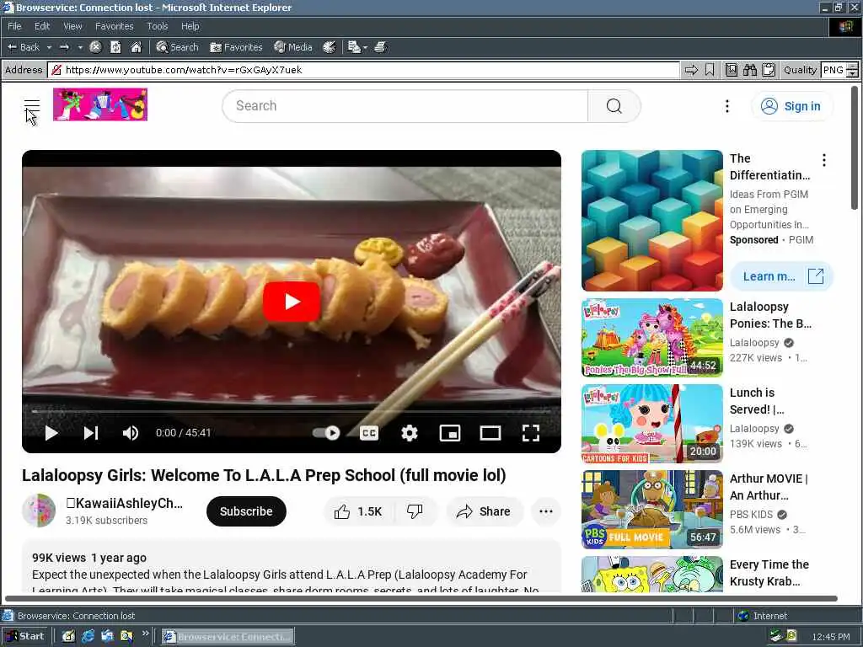Click the video progress bar

click(x=292, y=411)
